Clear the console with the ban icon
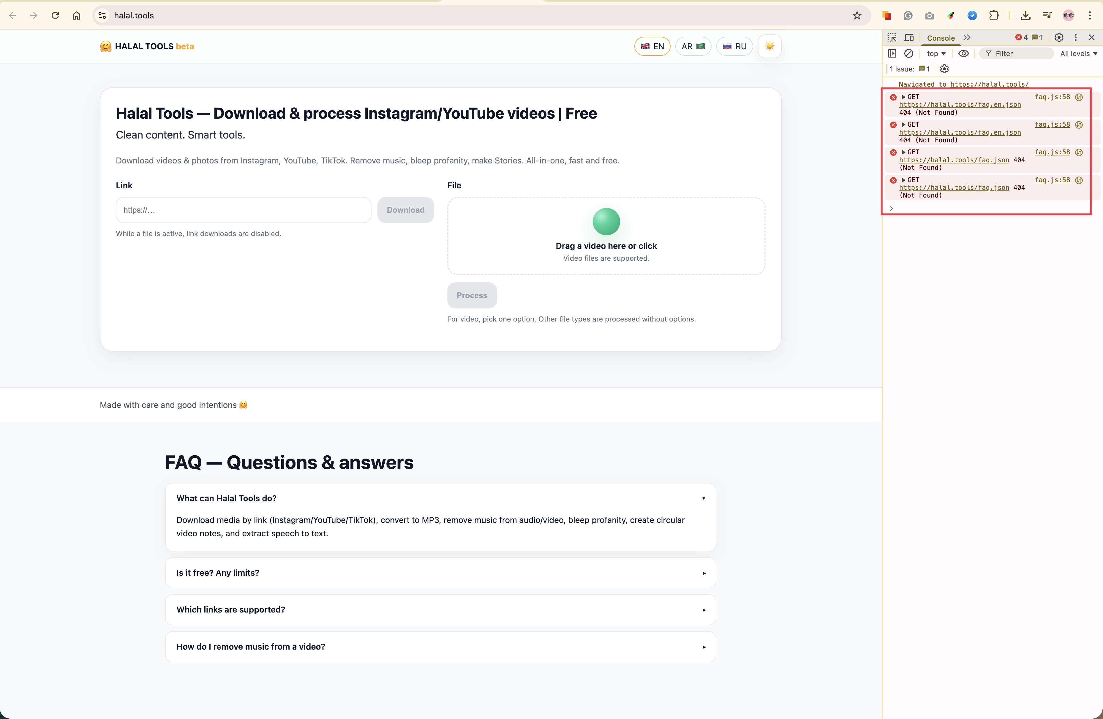This screenshot has height=719, width=1103. click(x=909, y=53)
